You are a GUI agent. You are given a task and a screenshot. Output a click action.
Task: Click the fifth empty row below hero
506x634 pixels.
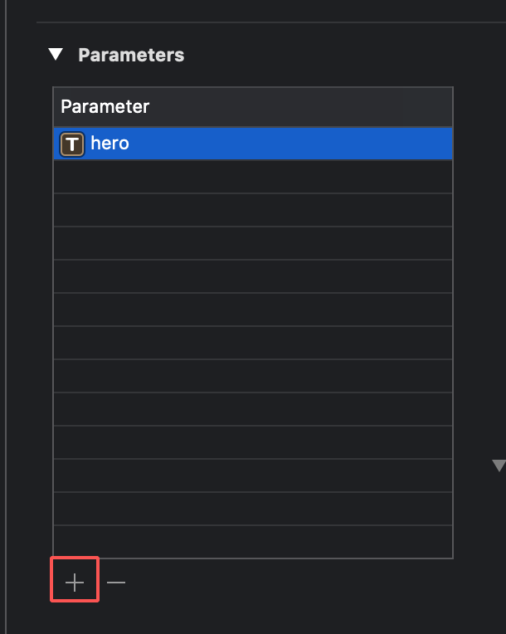(253, 310)
